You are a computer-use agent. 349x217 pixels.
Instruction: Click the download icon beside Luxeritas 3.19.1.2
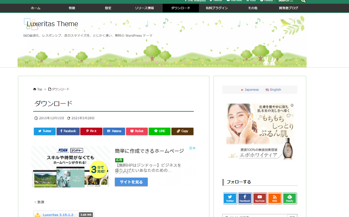38,215
